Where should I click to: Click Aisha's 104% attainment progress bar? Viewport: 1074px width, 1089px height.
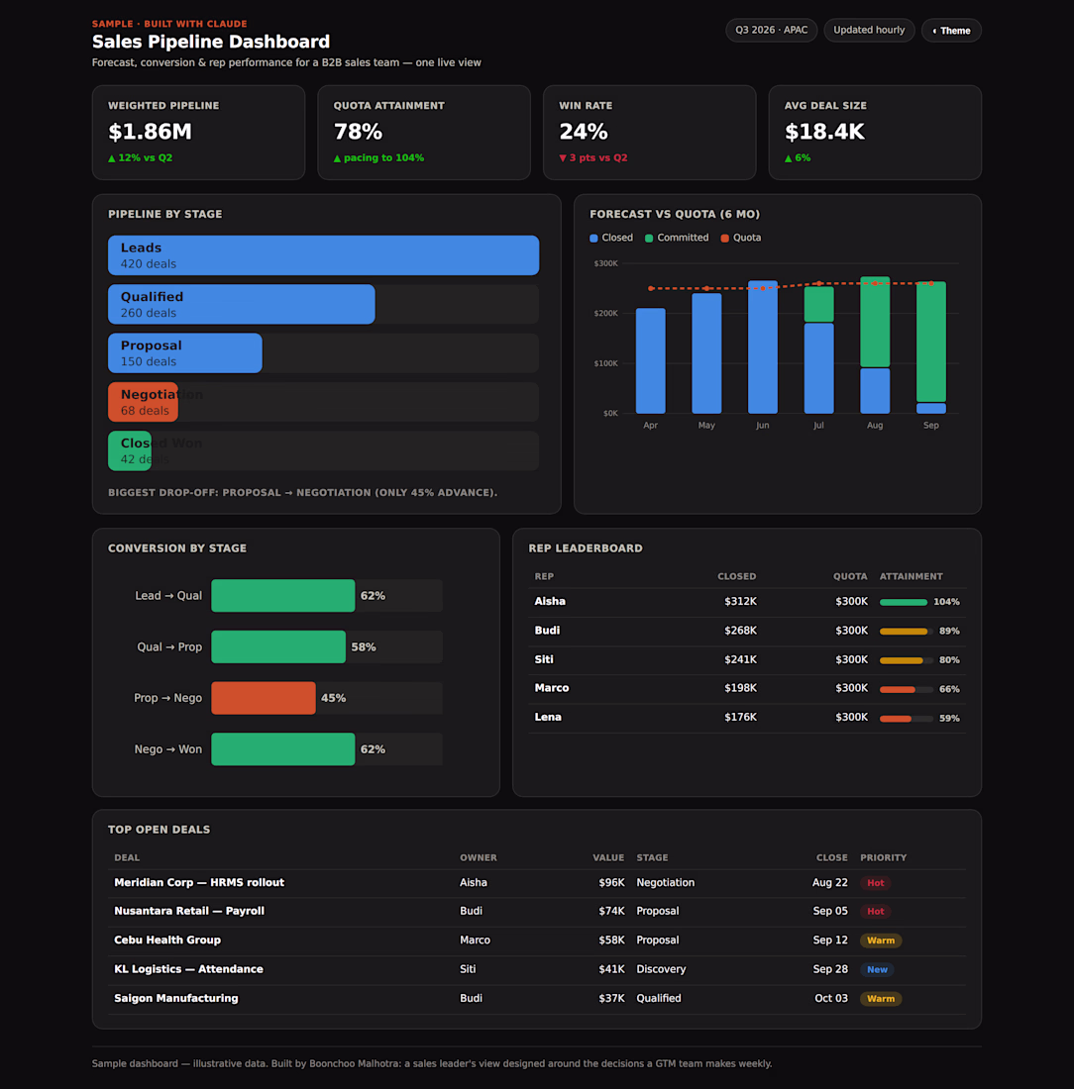pyautogui.click(x=906, y=602)
